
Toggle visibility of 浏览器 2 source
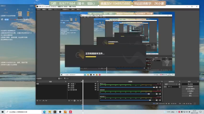(95, 84)
